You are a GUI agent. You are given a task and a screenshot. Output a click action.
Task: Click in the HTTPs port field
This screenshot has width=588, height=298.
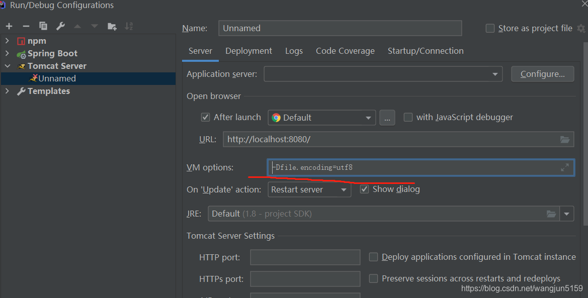pos(305,279)
